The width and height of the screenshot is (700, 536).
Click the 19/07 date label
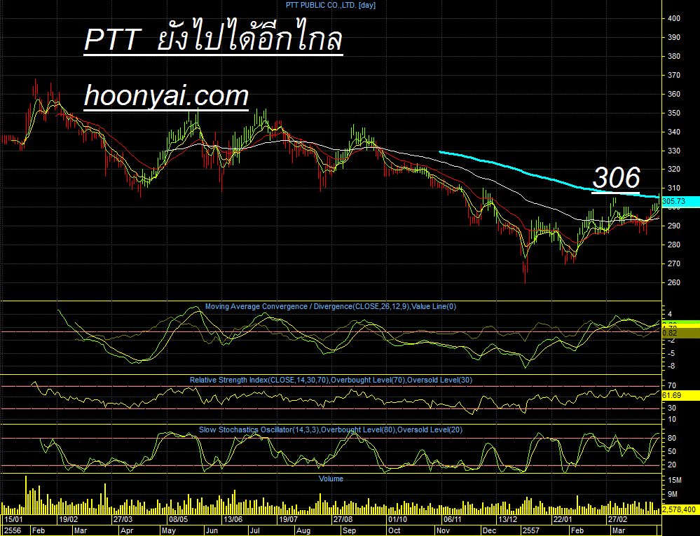click(x=288, y=519)
